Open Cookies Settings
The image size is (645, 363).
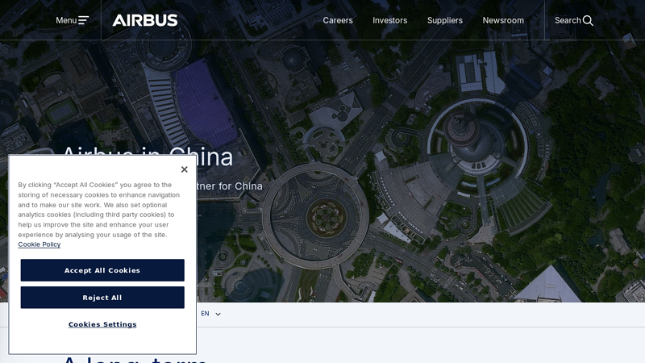[102, 324]
